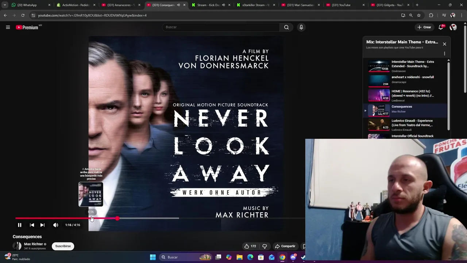Viewport: 467px width, 263px height.
Task: Bookmark this page with star
Action: click(419, 15)
